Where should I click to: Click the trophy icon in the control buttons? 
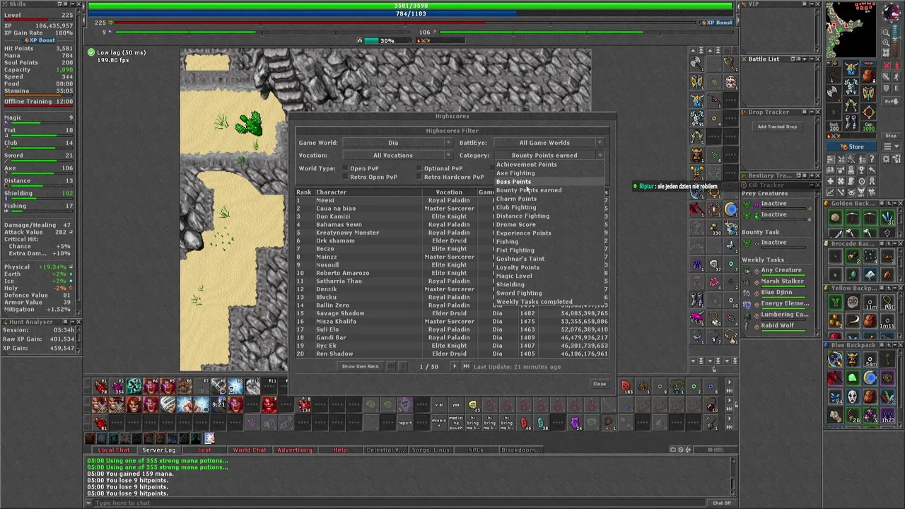coord(861,170)
